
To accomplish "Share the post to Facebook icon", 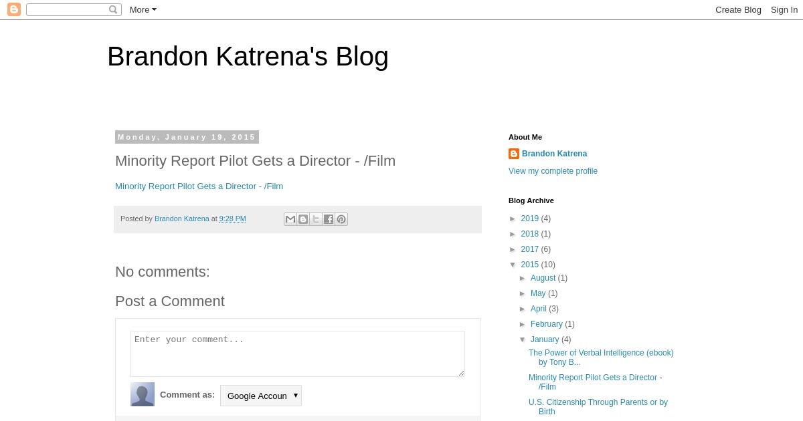I will click(329, 219).
